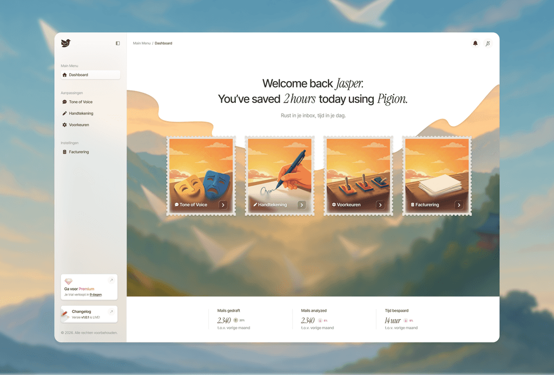Select Dashboard in the sidebar
The height and width of the screenshot is (375, 554).
point(90,75)
